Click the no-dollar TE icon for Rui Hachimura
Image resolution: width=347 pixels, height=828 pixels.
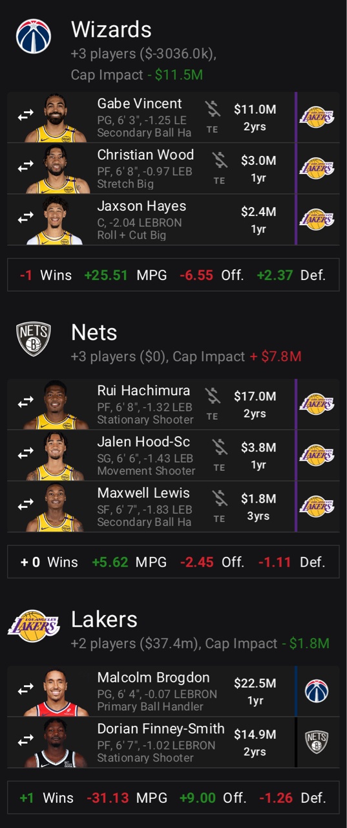click(213, 404)
